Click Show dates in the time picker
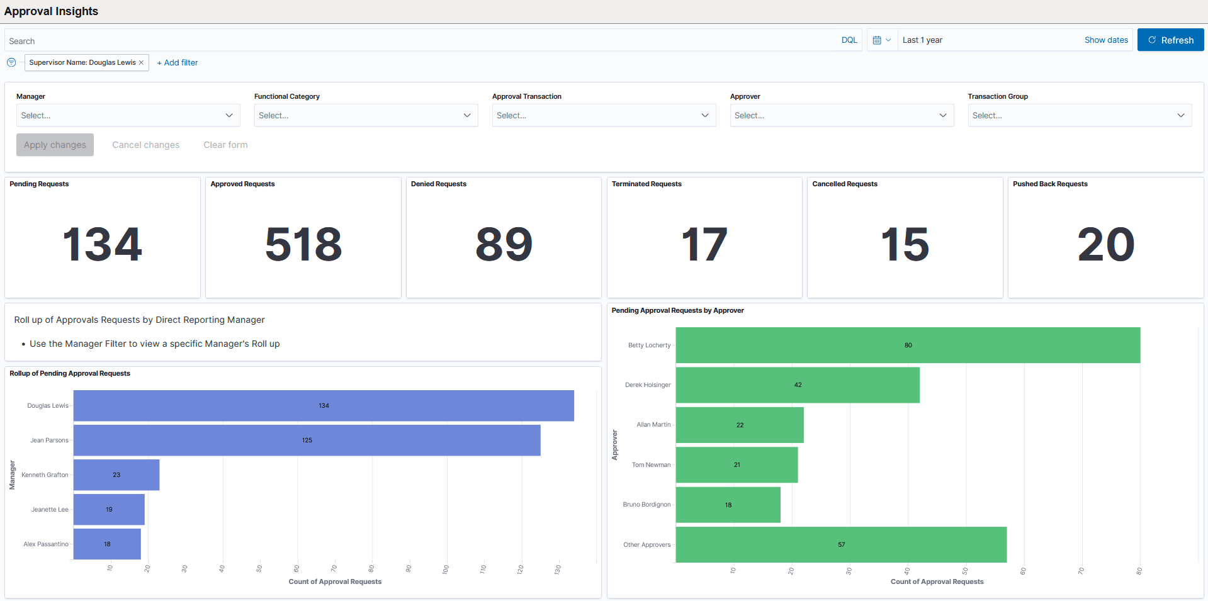1208x601 pixels. pos(1106,40)
